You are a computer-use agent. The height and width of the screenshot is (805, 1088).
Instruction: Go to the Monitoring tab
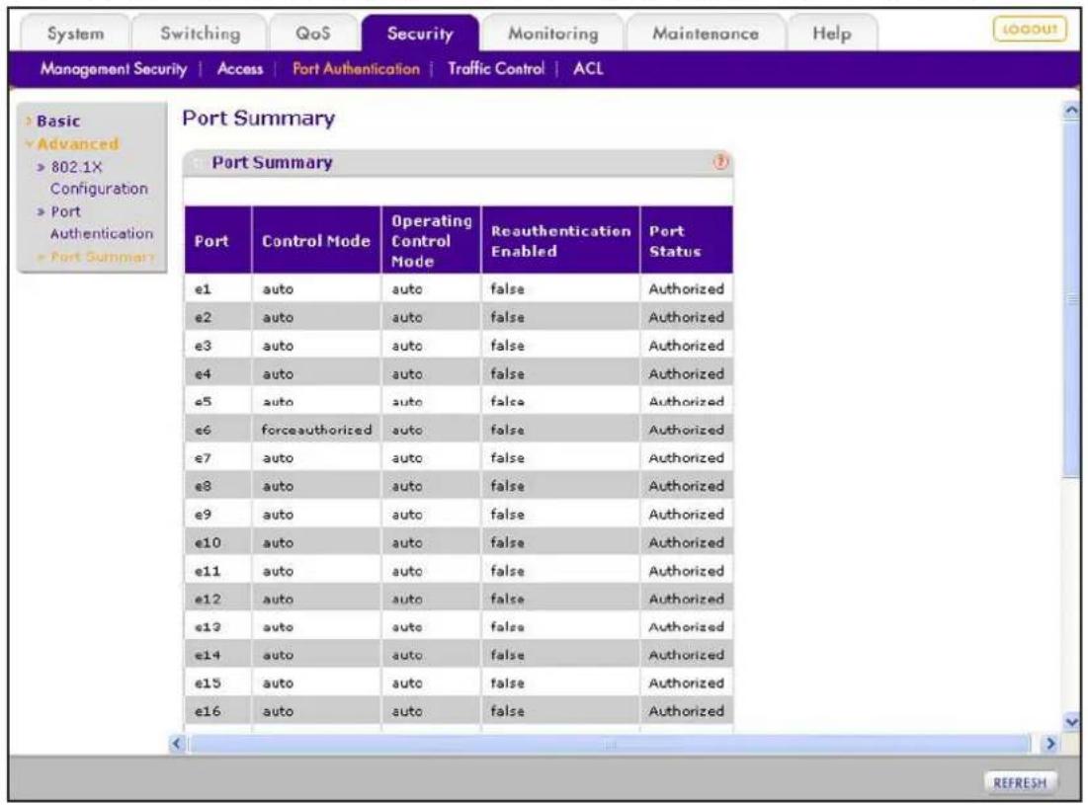[553, 34]
